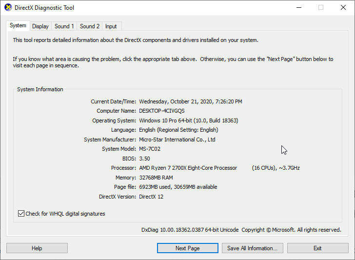The width and height of the screenshot is (355, 260).
Task: Click Micro-Star International Co., Ltd value
Action: (177, 140)
